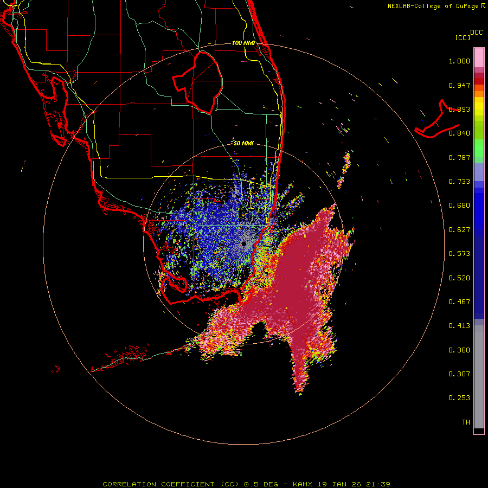Click the "NEXLAB-College of DuPage" header text
Viewport: 488px width, 488px height.
point(433,6)
